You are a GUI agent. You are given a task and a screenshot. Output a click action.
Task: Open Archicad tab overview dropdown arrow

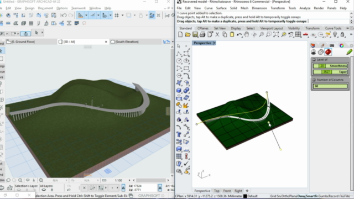173,42
